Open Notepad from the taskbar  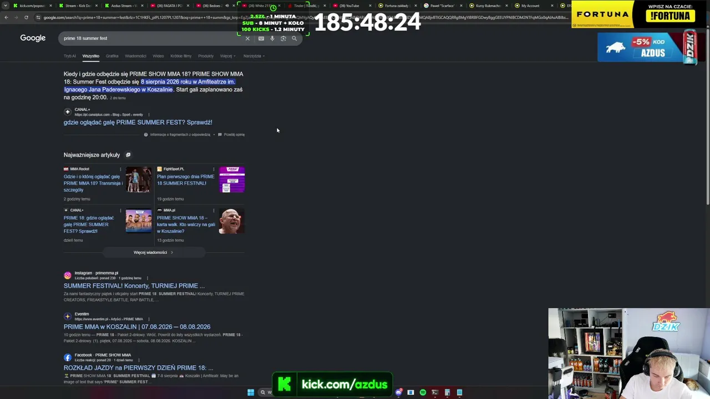(459, 392)
